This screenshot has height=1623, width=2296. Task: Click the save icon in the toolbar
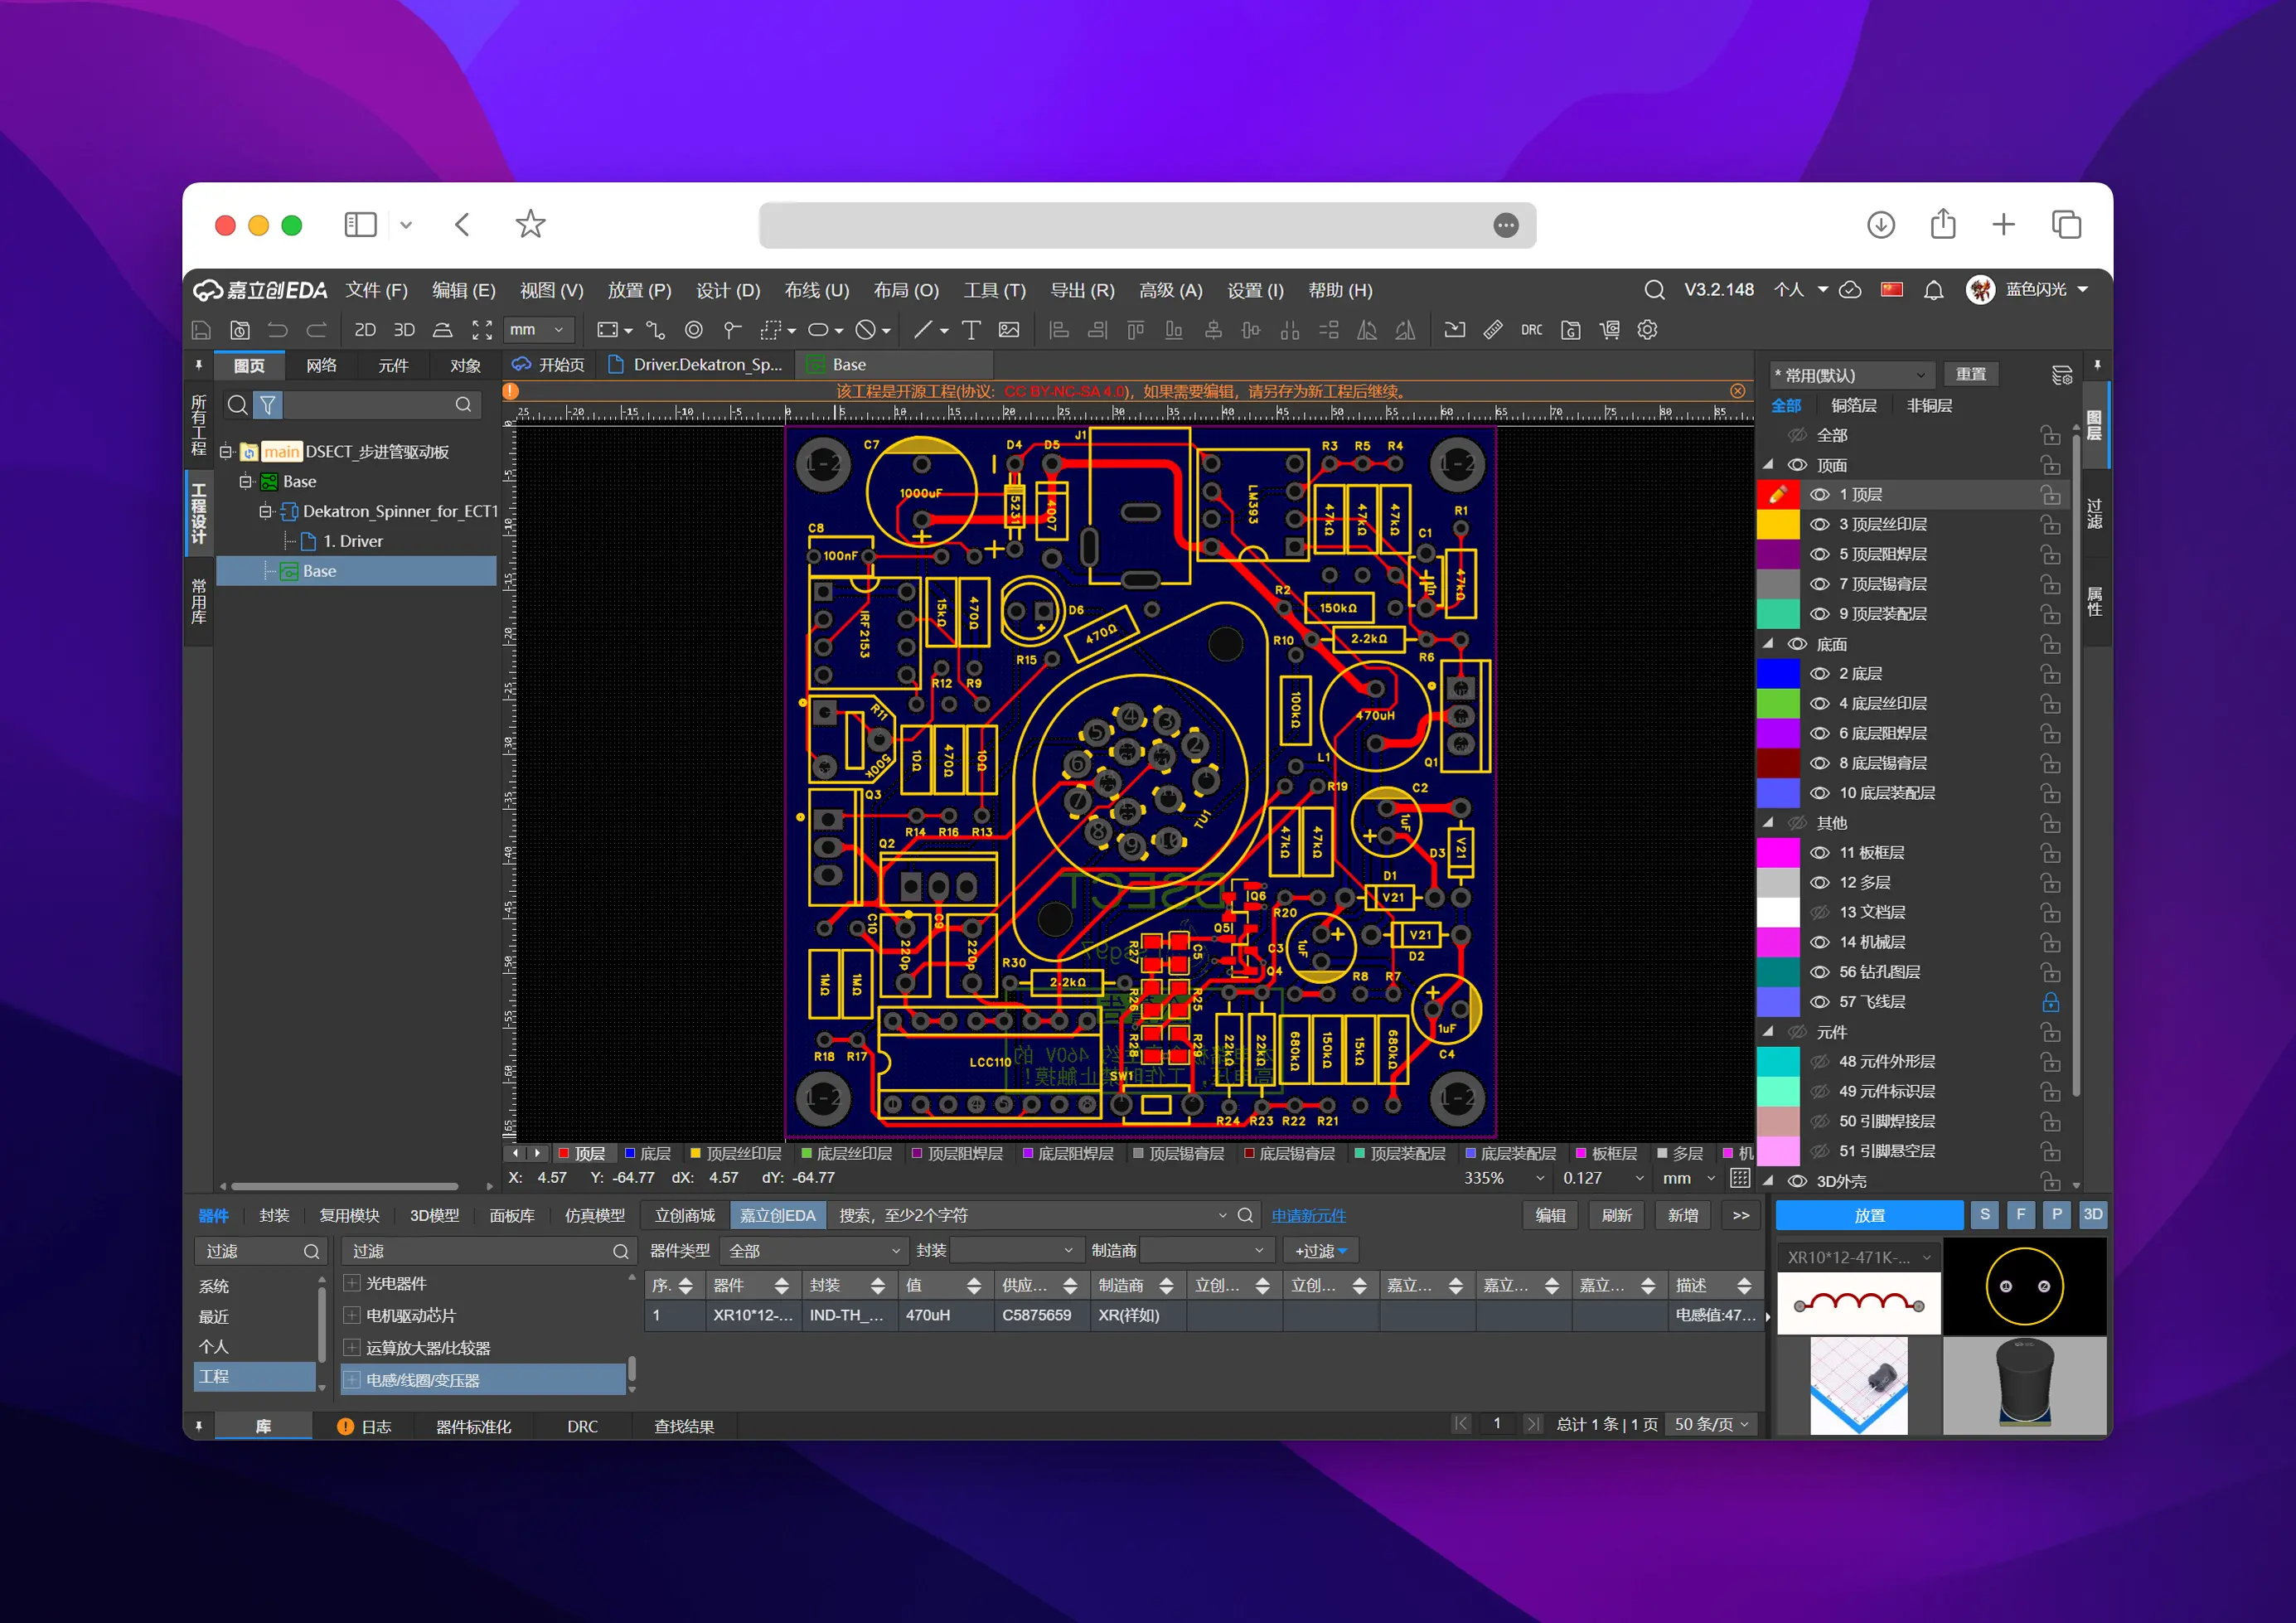coord(201,330)
